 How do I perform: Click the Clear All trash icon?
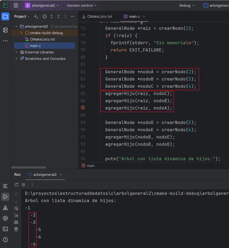pos(16,229)
